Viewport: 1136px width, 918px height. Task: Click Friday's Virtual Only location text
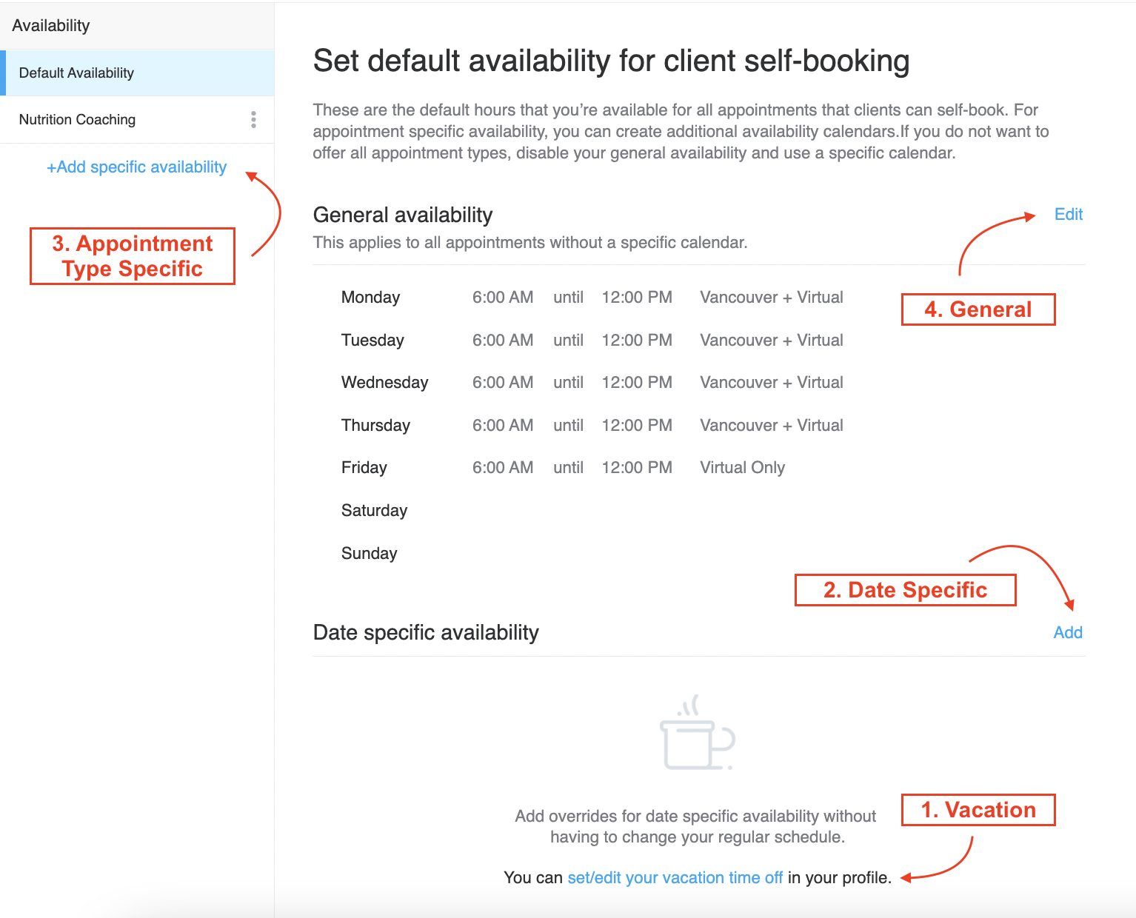[742, 468]
